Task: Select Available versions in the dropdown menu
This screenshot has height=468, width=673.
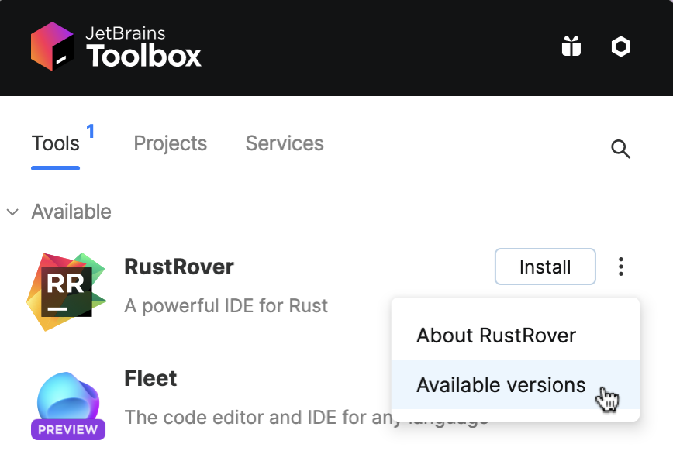Action: (x=501, y=385)
